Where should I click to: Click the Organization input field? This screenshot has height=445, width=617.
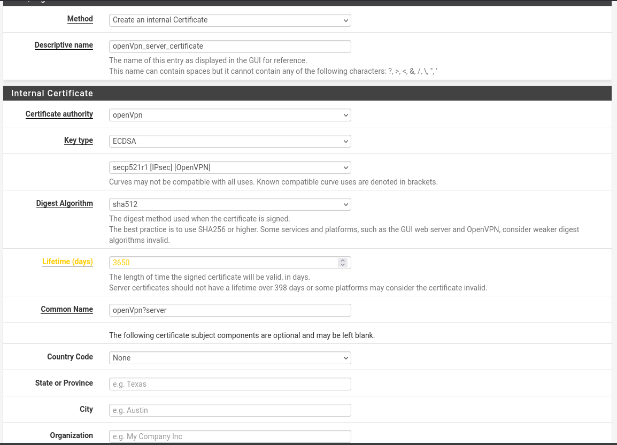230,436
